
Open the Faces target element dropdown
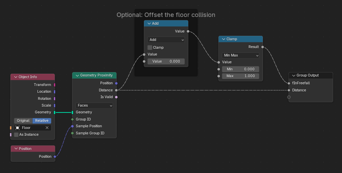coord(94,106)
